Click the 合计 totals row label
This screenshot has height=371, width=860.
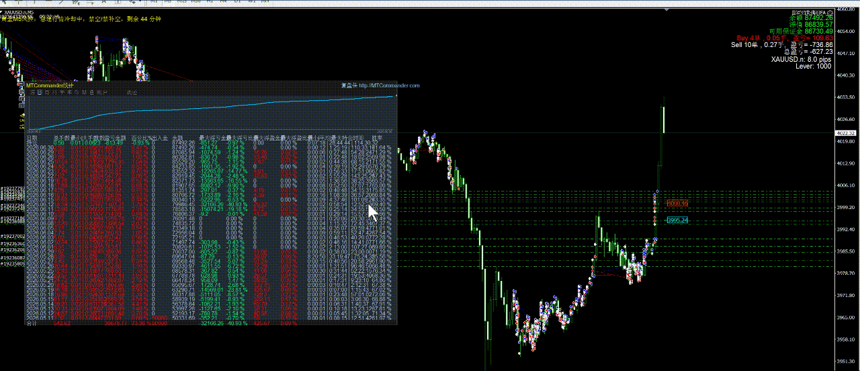(x=32, y=323)
